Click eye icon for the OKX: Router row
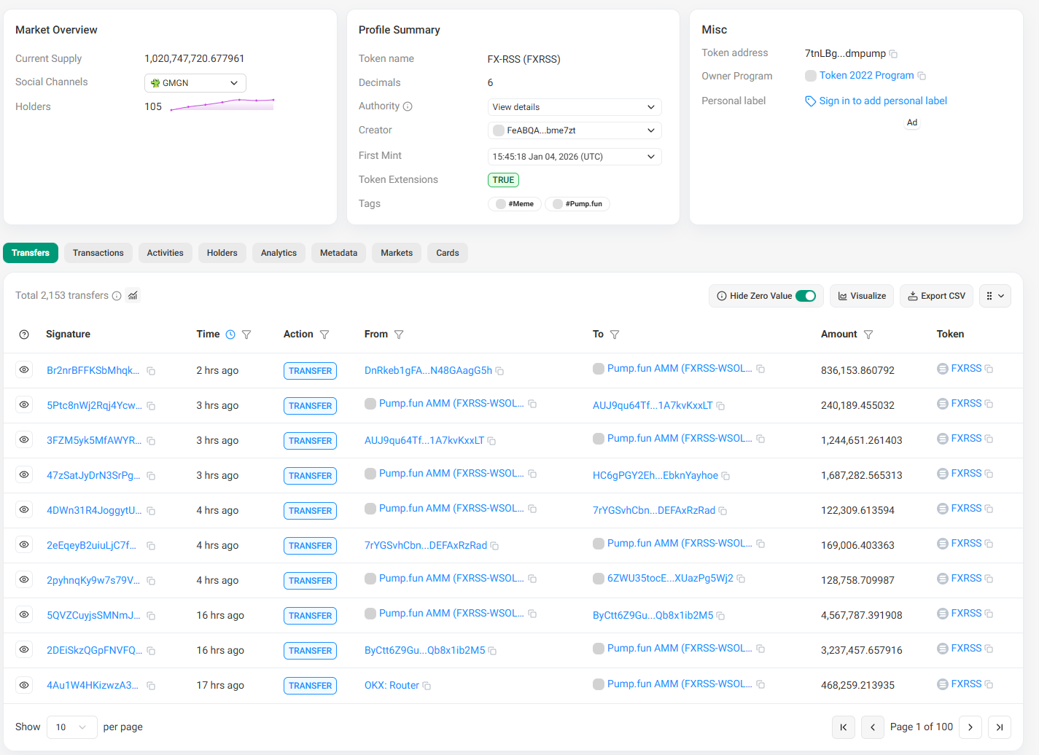 point(24,685)
